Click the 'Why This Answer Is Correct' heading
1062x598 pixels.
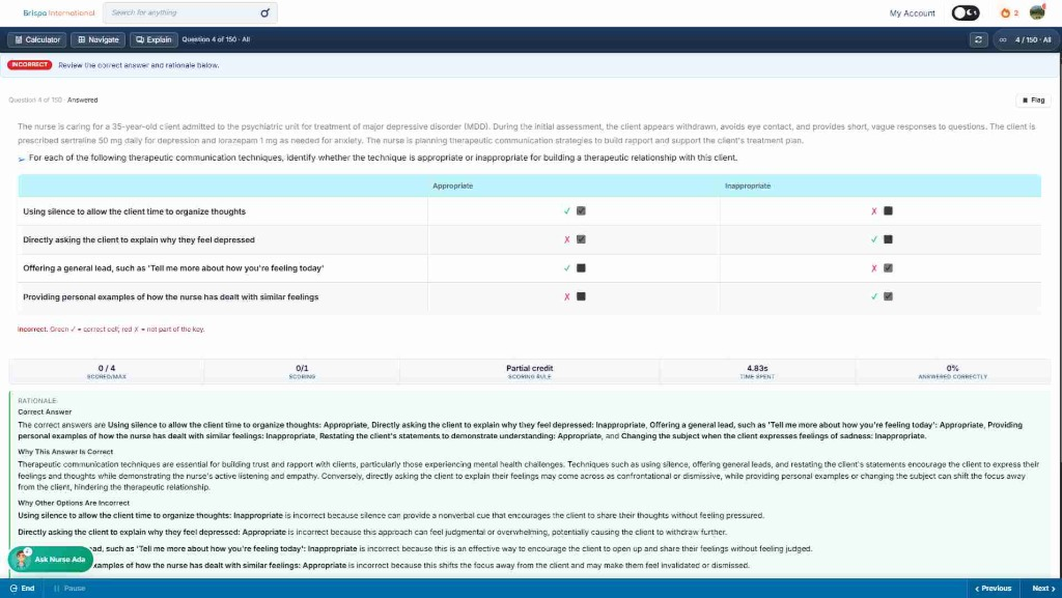(x=65, y=452)
